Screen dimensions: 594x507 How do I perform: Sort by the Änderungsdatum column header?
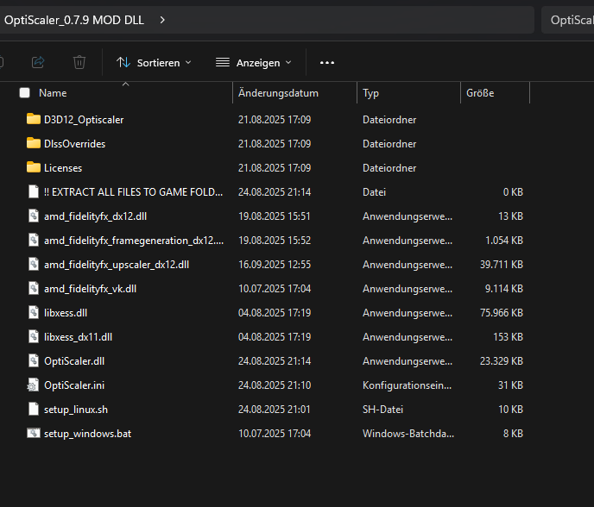point(278,93)
